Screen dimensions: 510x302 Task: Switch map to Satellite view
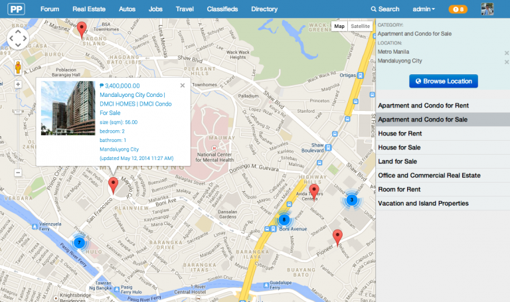click(x=360, y=26)
